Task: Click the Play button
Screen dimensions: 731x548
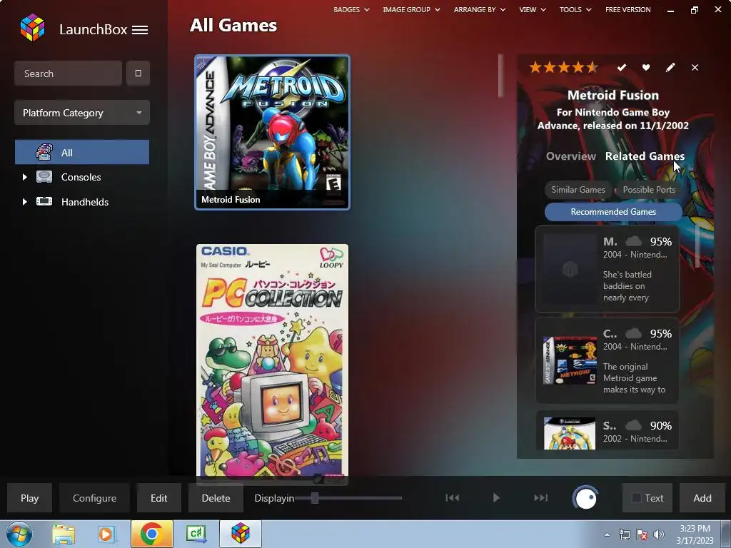Action: tap(29, 498)
